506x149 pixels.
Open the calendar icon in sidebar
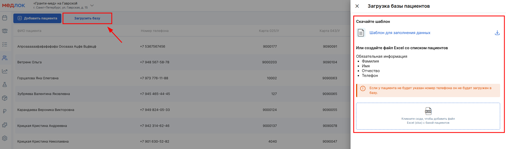[5, 18]
